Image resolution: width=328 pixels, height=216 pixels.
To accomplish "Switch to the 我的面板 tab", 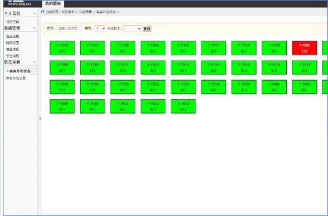I will click(53, 3).
